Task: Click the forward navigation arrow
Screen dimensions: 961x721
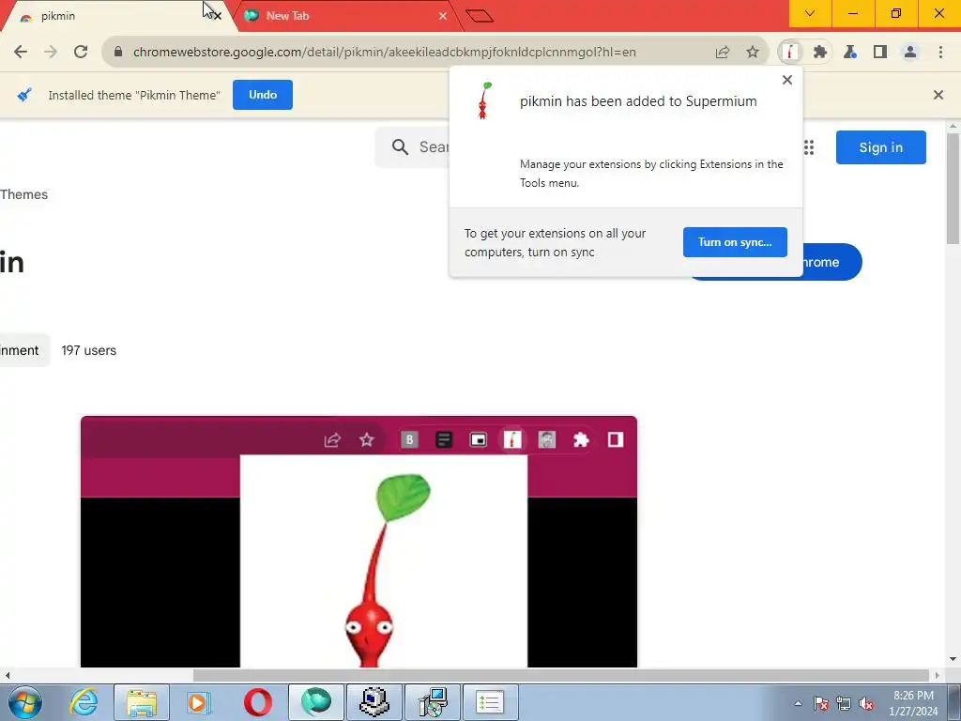Action: pos(51,53)
